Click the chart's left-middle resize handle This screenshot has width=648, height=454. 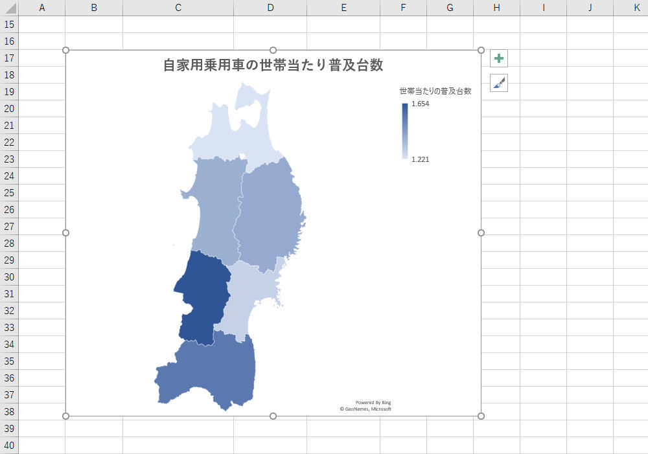[65, 233]
